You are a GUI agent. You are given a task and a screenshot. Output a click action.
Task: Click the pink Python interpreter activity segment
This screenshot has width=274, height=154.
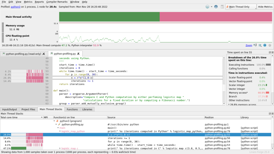(216, 17)
